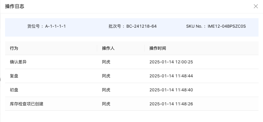
Task: Click timestamp 2025-01-14 12:00:25
Action: click(x=171, y=62)
